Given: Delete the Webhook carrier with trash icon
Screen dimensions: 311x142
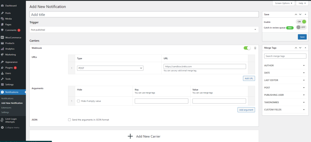Looking at the screenshot, I should point(255,48).
